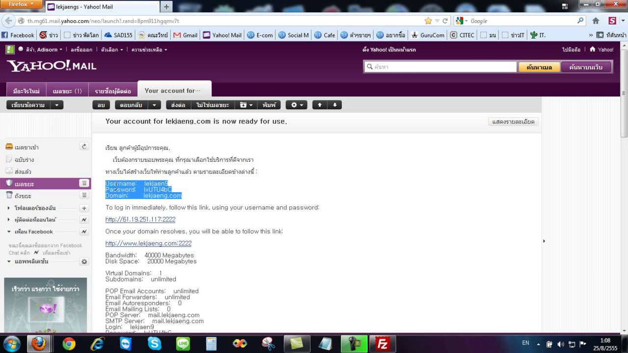Image resolution: width=628 pixels, height=353 pixels.
Task: Add a new folder with the plus icon
Action: point(84,208)
